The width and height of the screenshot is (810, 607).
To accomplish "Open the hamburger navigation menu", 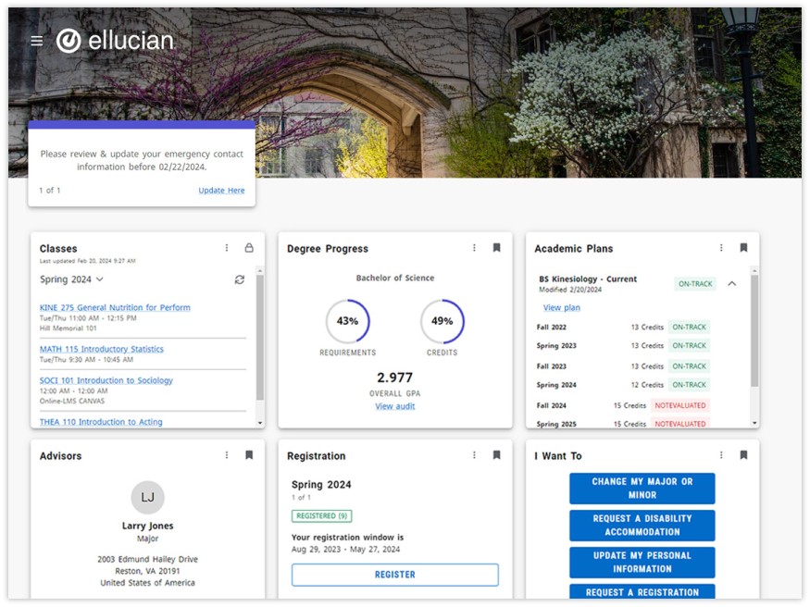I will 37,41.
